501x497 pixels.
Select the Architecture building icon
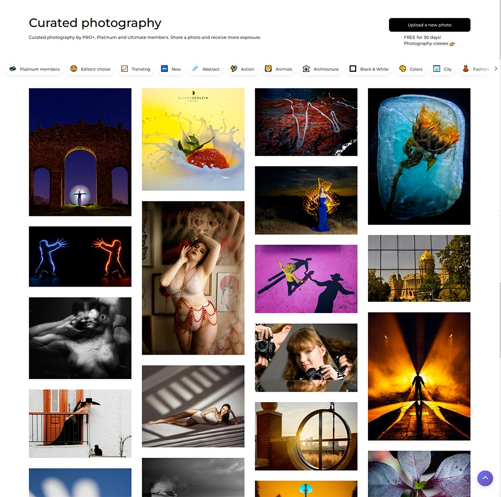[306, 68]
